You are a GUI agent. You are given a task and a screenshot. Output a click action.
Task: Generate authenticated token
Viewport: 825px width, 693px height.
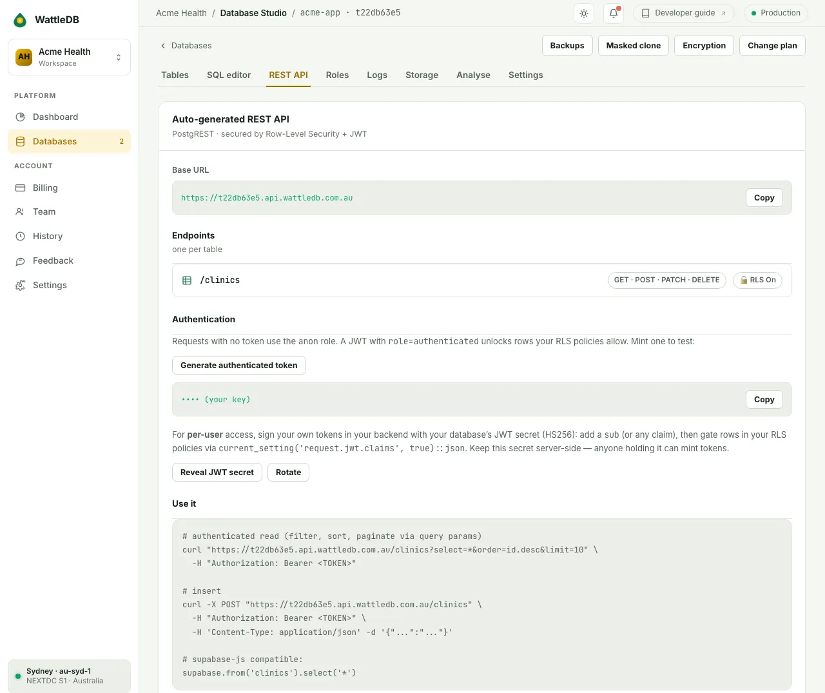[x=239, y=366]
